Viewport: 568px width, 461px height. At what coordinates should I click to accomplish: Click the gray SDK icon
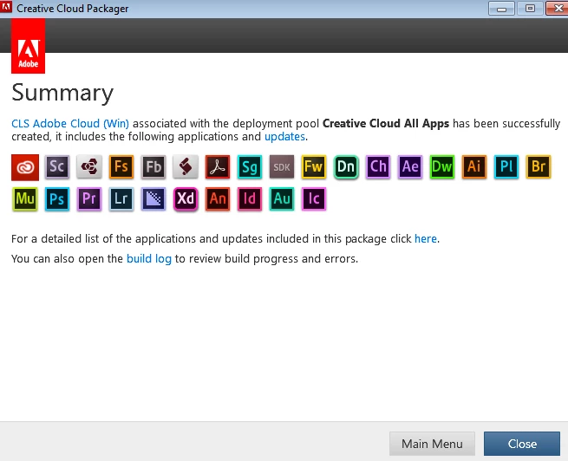pos(282,167)
